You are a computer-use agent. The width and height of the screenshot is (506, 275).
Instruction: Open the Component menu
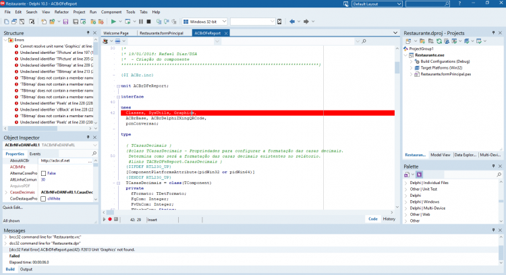111,12
